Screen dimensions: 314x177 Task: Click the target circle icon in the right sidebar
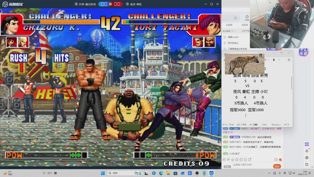coord(307,158)
